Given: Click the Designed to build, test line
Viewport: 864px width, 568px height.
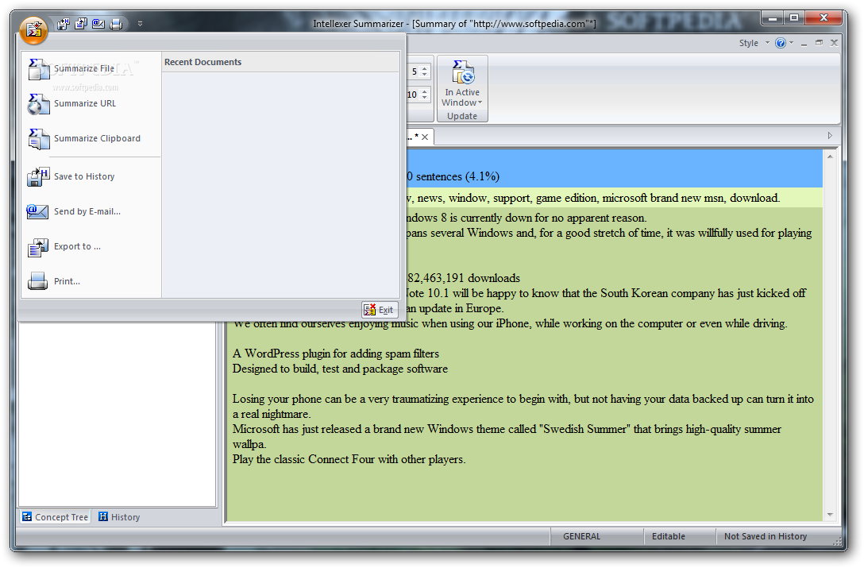Looking at the screenshot, I should pos(340,369).
